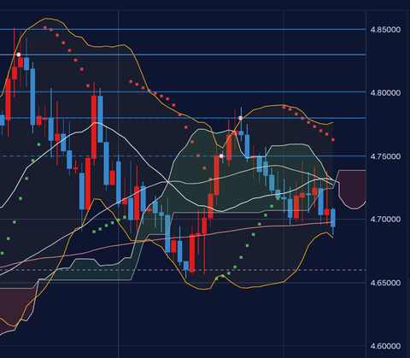The image size is (410, 358).
Task: Click the 4.70000 price axis label
Action: 385,219
